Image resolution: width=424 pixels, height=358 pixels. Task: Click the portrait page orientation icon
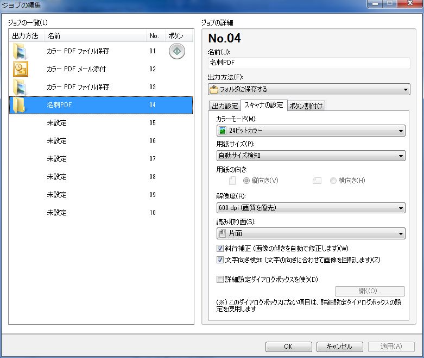click(232, 181)
